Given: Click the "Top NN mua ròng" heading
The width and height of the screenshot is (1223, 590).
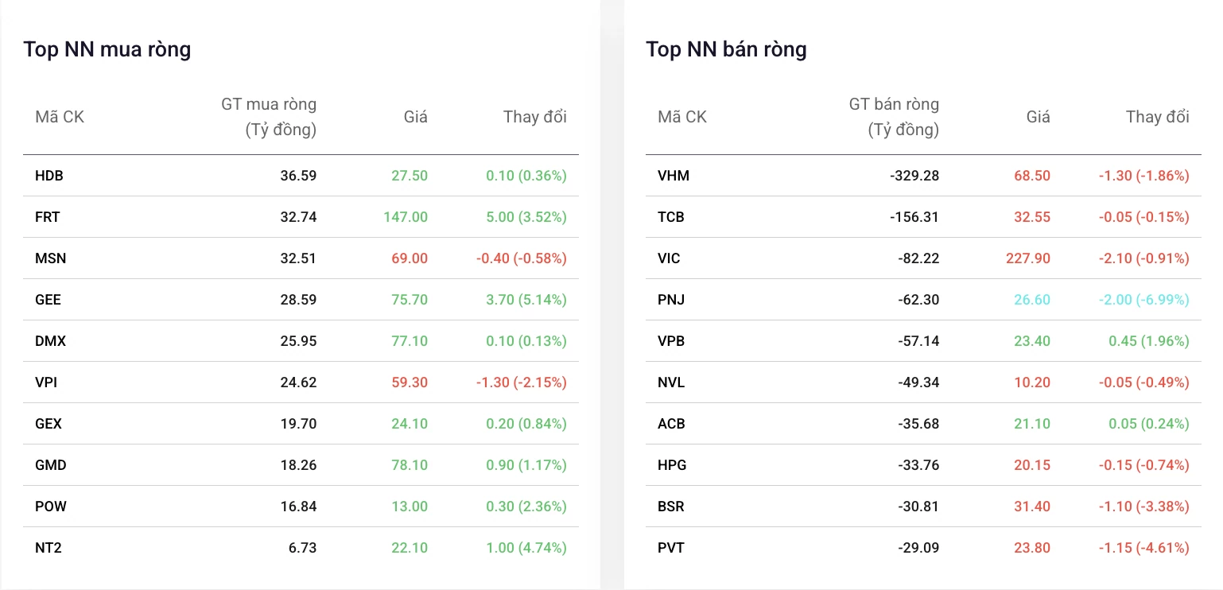Looking at the screenshot, I should click(107, 49).
